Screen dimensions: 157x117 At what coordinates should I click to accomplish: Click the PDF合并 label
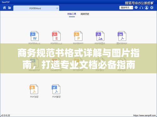tap(122, 70)
